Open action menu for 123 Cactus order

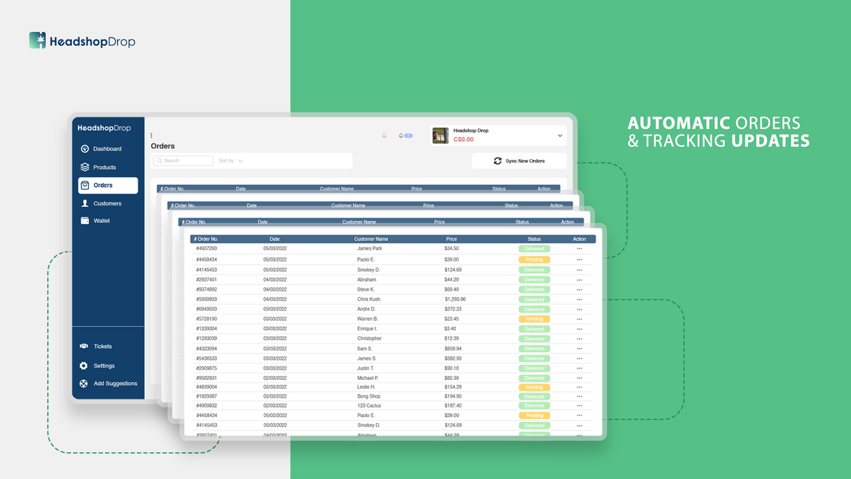click(579, 406)
